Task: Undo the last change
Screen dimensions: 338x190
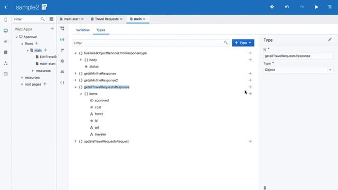Action: tap(287, 7)
